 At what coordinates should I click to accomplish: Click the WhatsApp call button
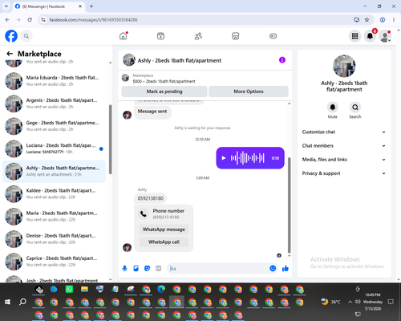click(164, 242)
